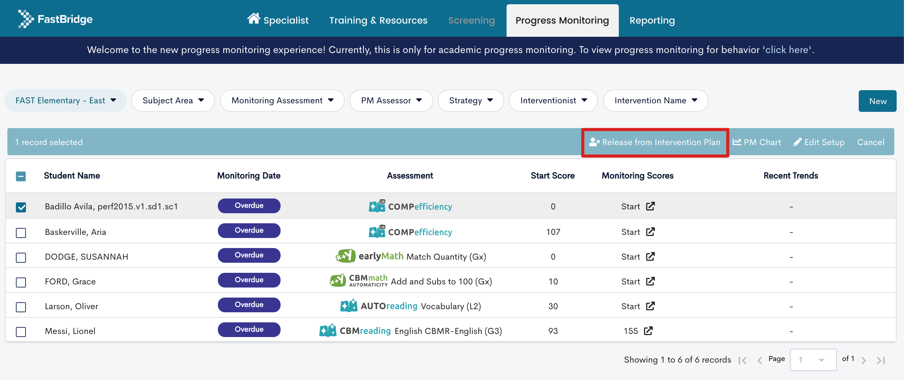Expand the Subject Area filter

pyautogui.click(x=173, y=101)
